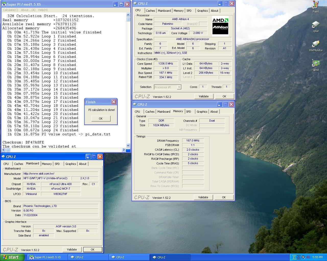
Task: Open the cpuz desktop shortcut
Action: tap(316, 27)
